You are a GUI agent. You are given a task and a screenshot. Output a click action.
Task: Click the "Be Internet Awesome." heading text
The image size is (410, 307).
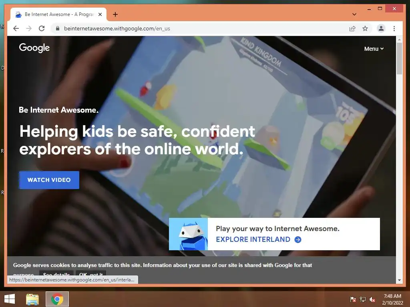pyautogui.click(x=58, y=110)
